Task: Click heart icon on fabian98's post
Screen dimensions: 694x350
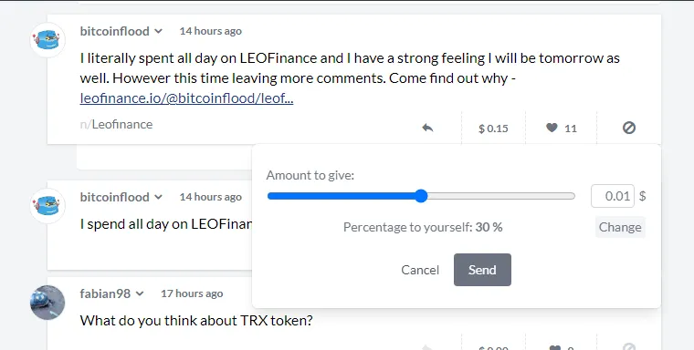Action: click(x=554, y=348)
